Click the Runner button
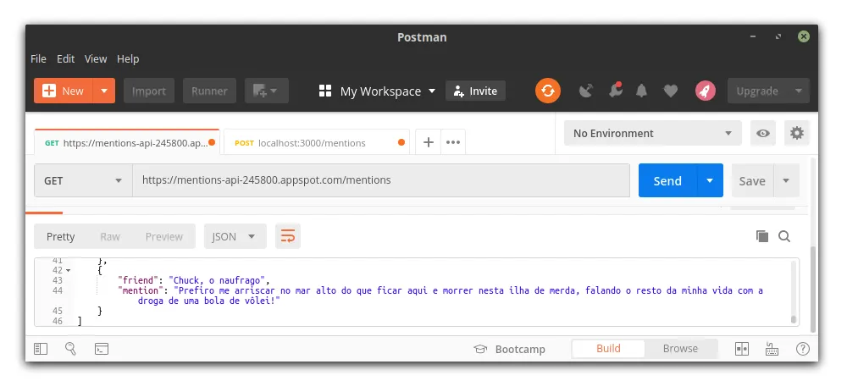Image resolution: width=847 pixels, height=392 pixels. (x=209, y=91)
